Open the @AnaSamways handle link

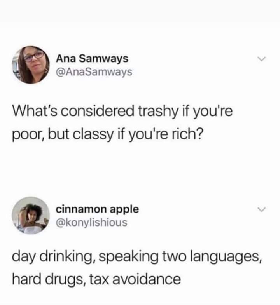pos(94,72)
